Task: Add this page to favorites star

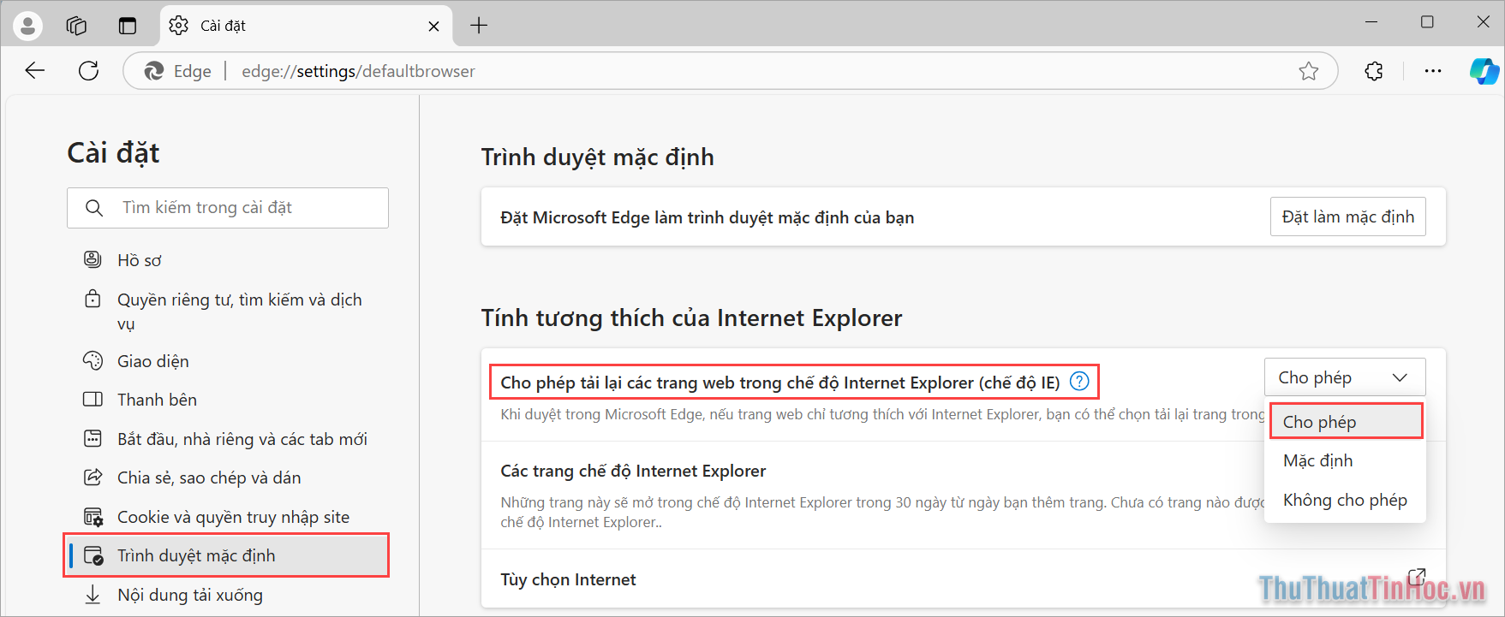Action: point(1308,71)
